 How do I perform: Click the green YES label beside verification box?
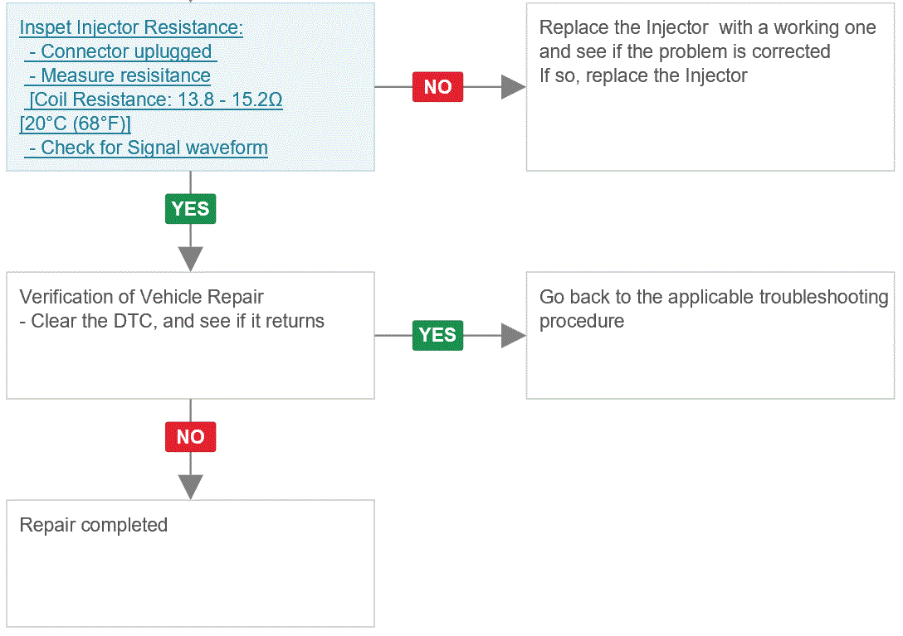(437, 336)
